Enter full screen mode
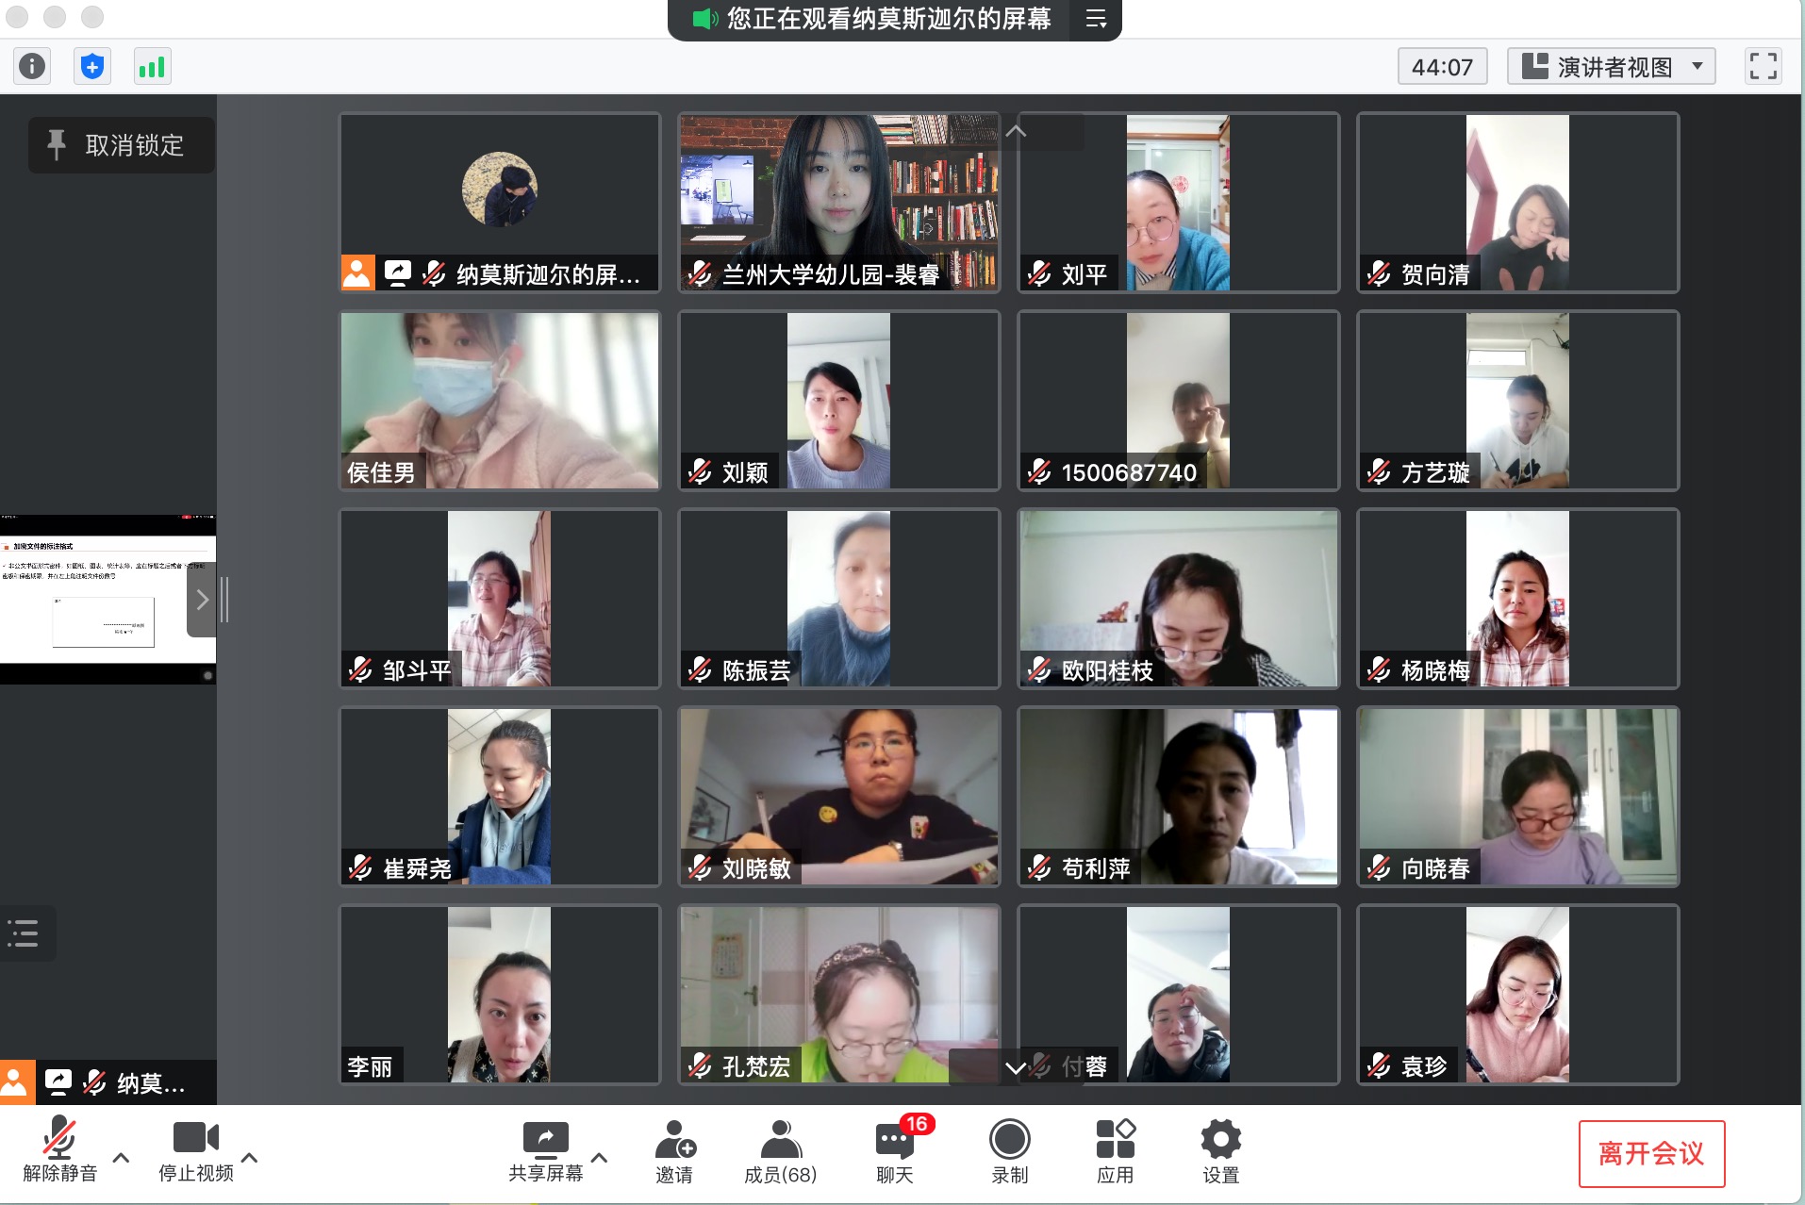 pyautogui.click(x=1763, y=66)
